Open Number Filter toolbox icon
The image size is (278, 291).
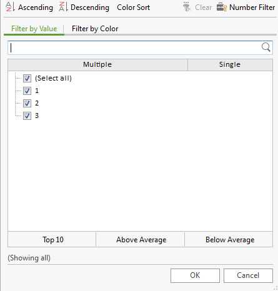tap(221, 7)
